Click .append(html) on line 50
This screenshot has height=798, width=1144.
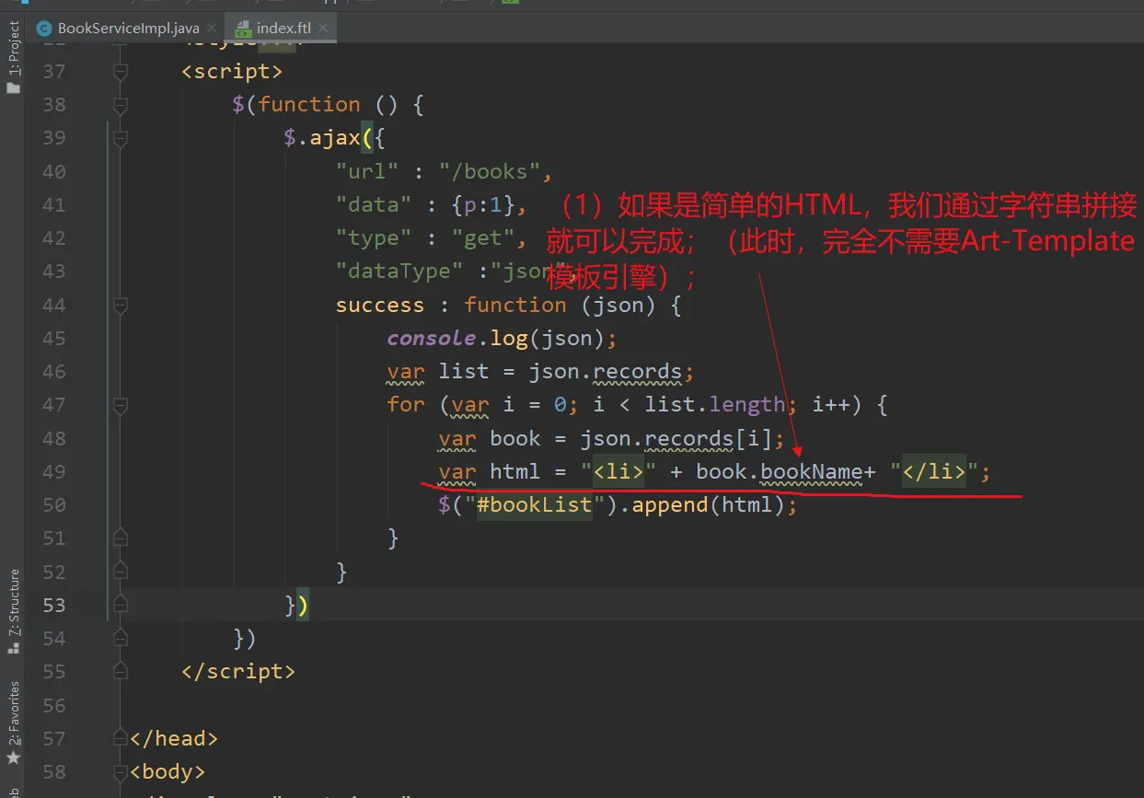tap(700, 505)
